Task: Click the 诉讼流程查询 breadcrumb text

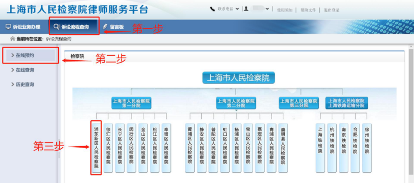Action: [59, 39]
